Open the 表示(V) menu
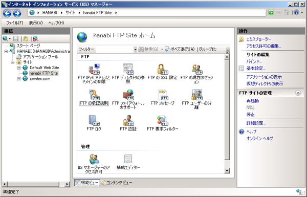307x197 pixels. (36, 23)
